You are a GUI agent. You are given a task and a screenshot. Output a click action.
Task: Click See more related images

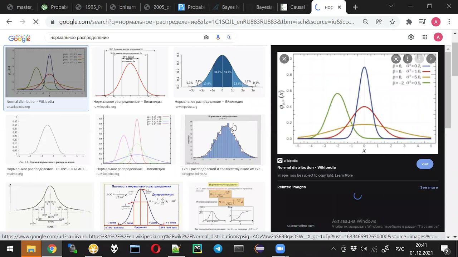tap(429, 187)
